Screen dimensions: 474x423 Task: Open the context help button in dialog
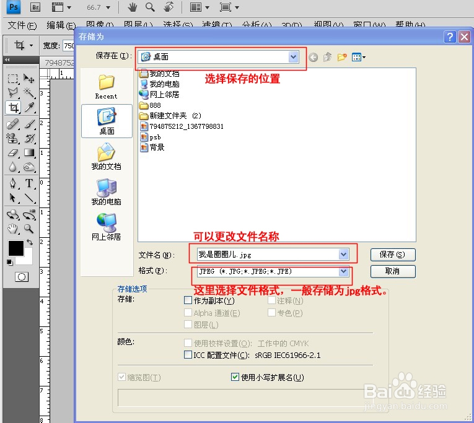(450, 37)
